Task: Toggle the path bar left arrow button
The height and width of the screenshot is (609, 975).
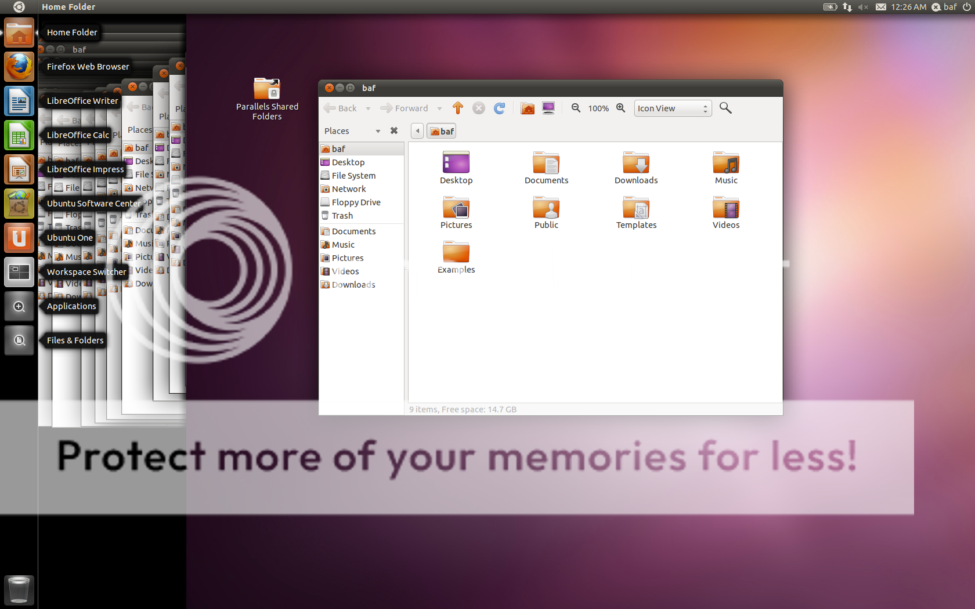Action: 417,131
